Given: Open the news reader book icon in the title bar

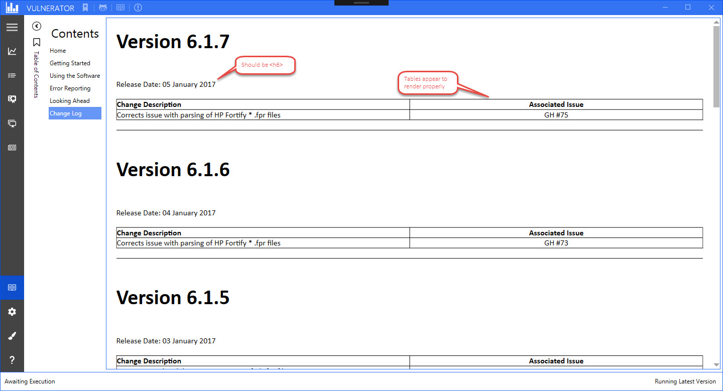Looking at the screenshot, I should (120, 8).
